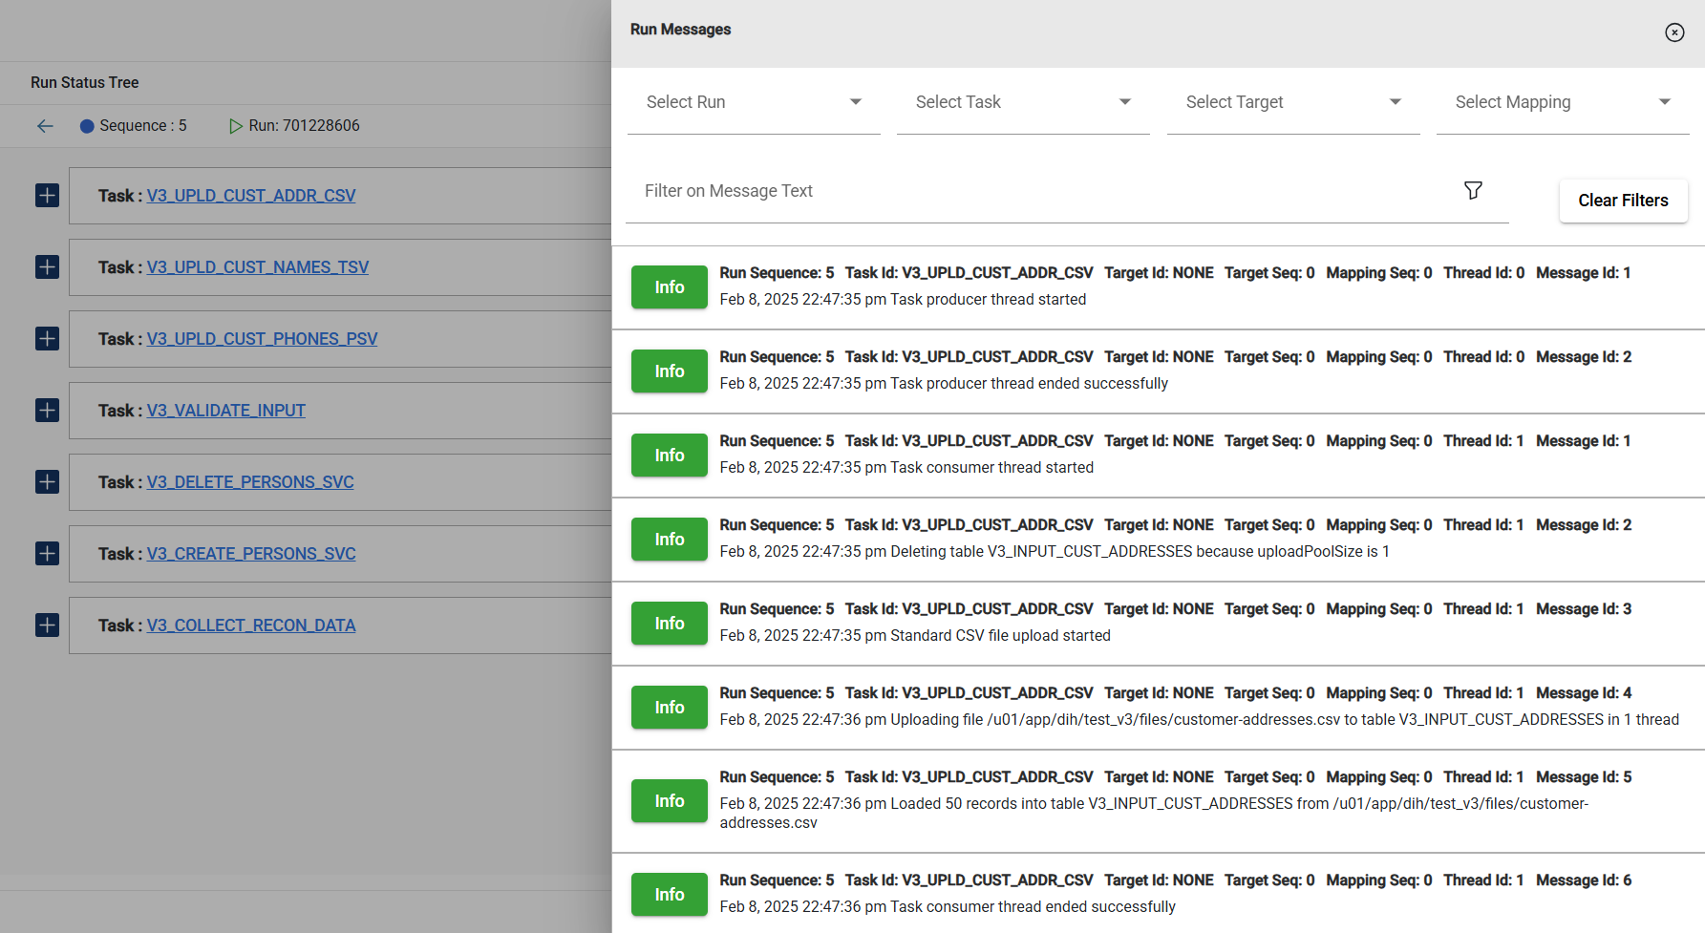Click the back arrow in Run Status Tree

click(x=45, y=126)
